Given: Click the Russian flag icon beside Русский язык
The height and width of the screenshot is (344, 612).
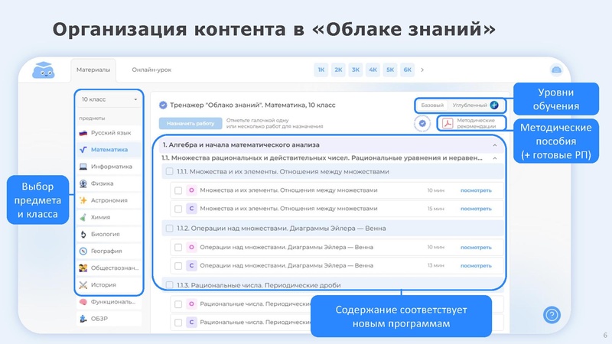Looking at the screenshot, I should [83, 132].
